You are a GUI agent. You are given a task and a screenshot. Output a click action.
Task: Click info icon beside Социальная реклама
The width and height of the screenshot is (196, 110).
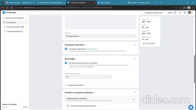click(x=84, y=85)
